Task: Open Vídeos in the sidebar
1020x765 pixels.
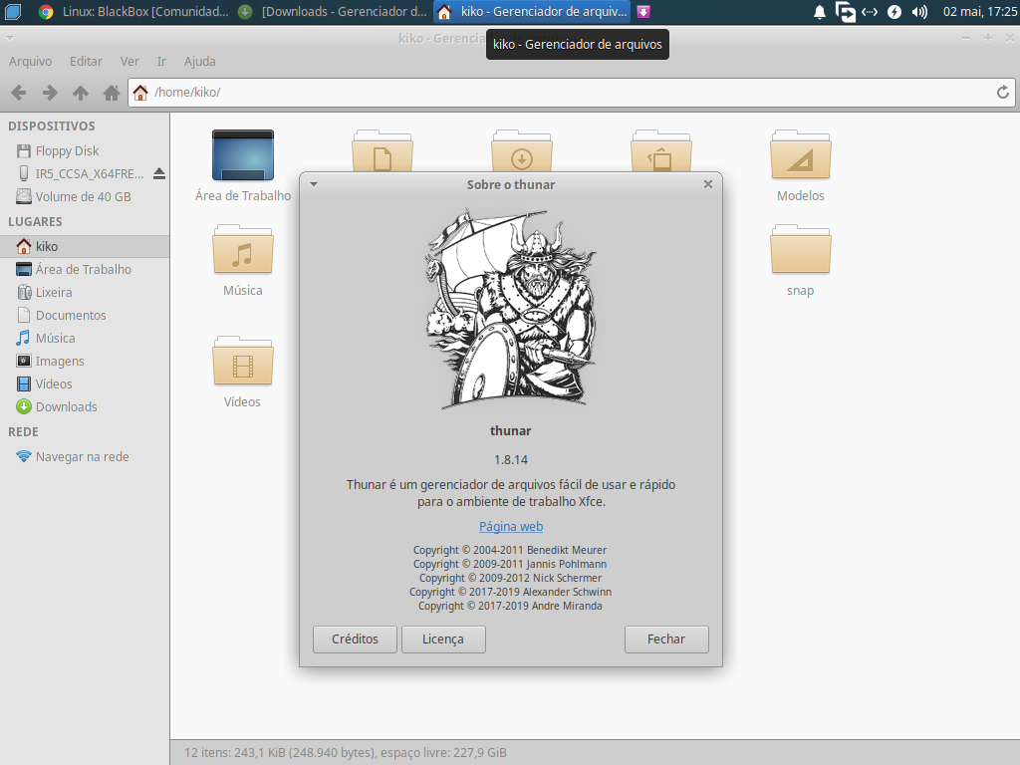Action: [x=85, y=383]
